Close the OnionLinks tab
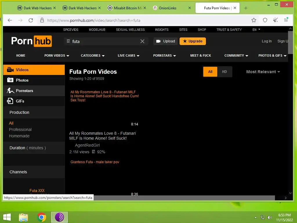The image size is (297, 223). pyautogui.click(x=190, y=8)
